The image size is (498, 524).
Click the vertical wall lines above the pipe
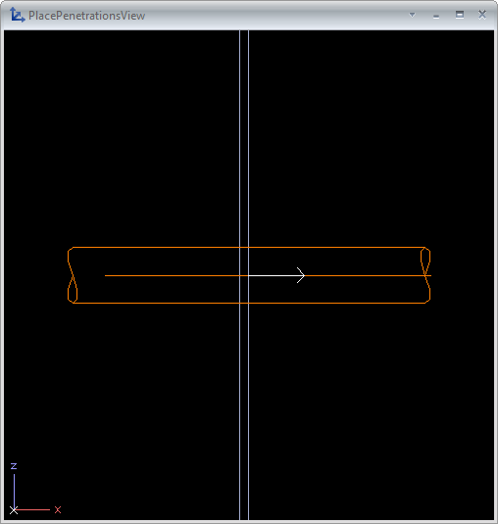click(x=244, y=138)
